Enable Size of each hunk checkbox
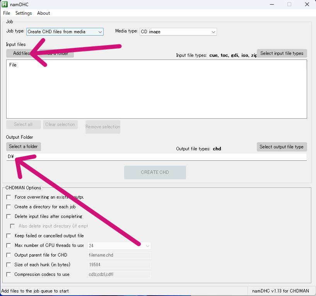316x296 pixels. point(9,265)
